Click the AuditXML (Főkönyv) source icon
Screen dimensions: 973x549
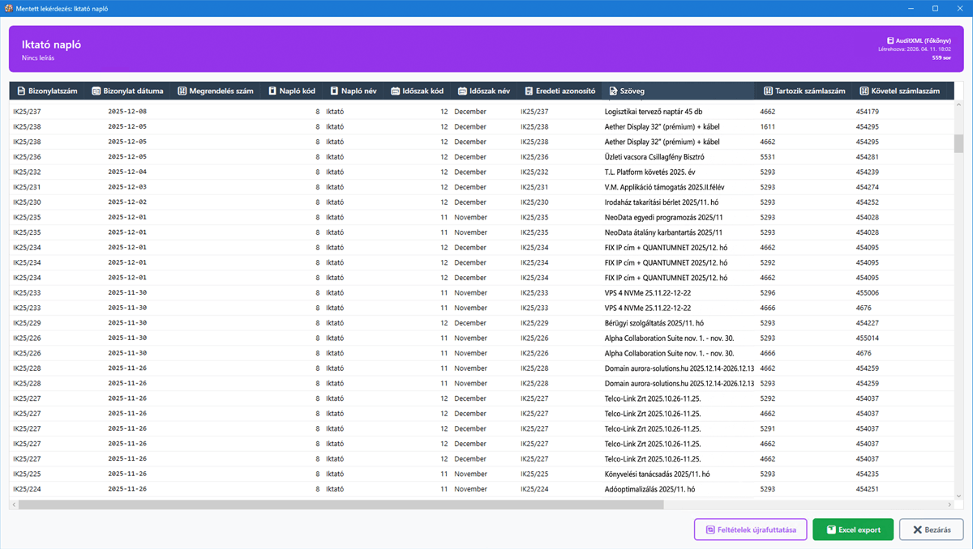(x=889, y=40)
